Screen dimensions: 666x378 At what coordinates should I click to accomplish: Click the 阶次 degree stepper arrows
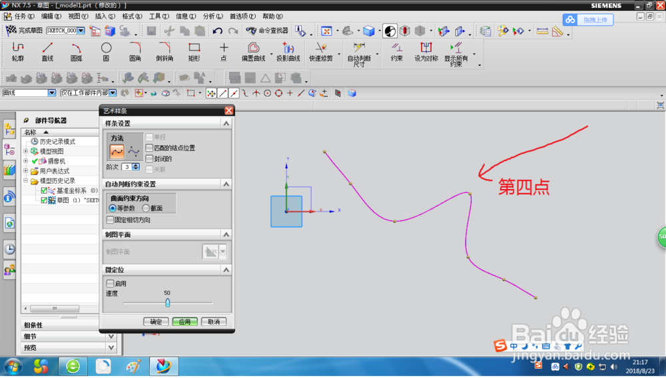point(136,167)
